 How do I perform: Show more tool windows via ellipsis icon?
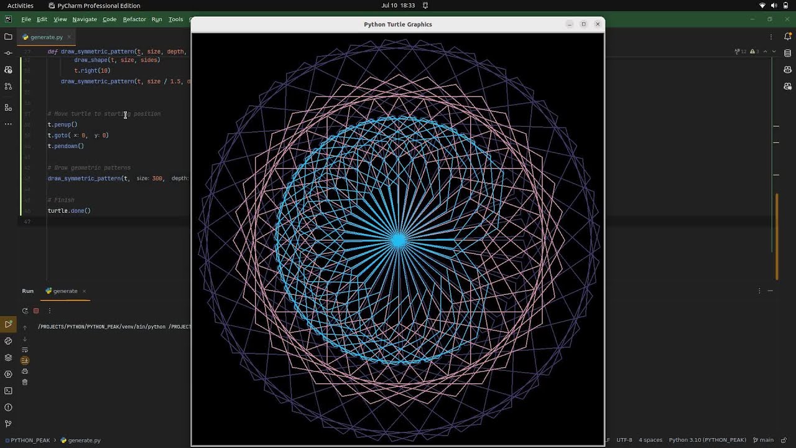point(8,124)
